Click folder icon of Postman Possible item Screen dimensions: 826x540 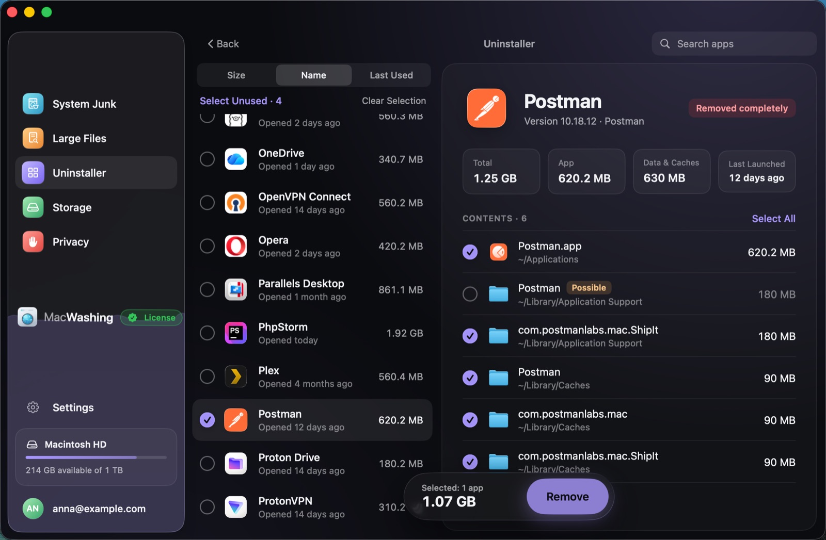click(499, 294)
